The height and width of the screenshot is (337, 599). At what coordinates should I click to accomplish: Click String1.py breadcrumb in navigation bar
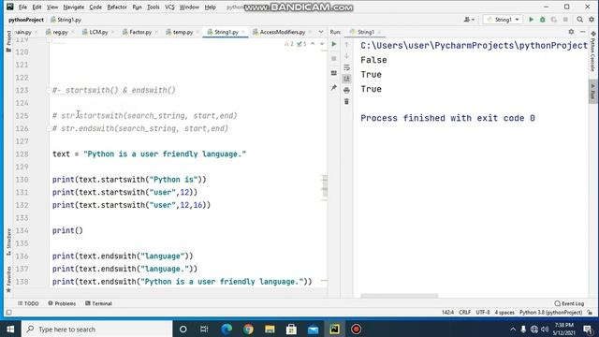(66, 20)
